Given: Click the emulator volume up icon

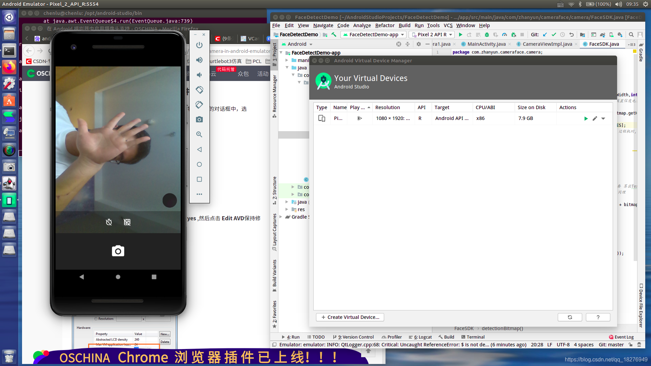Looking at the screenshot, I should click(x=199, y=60).
